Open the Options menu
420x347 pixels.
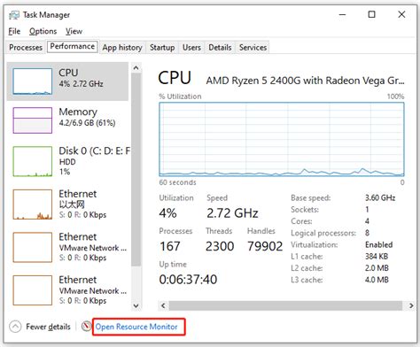tap(43, 31)
